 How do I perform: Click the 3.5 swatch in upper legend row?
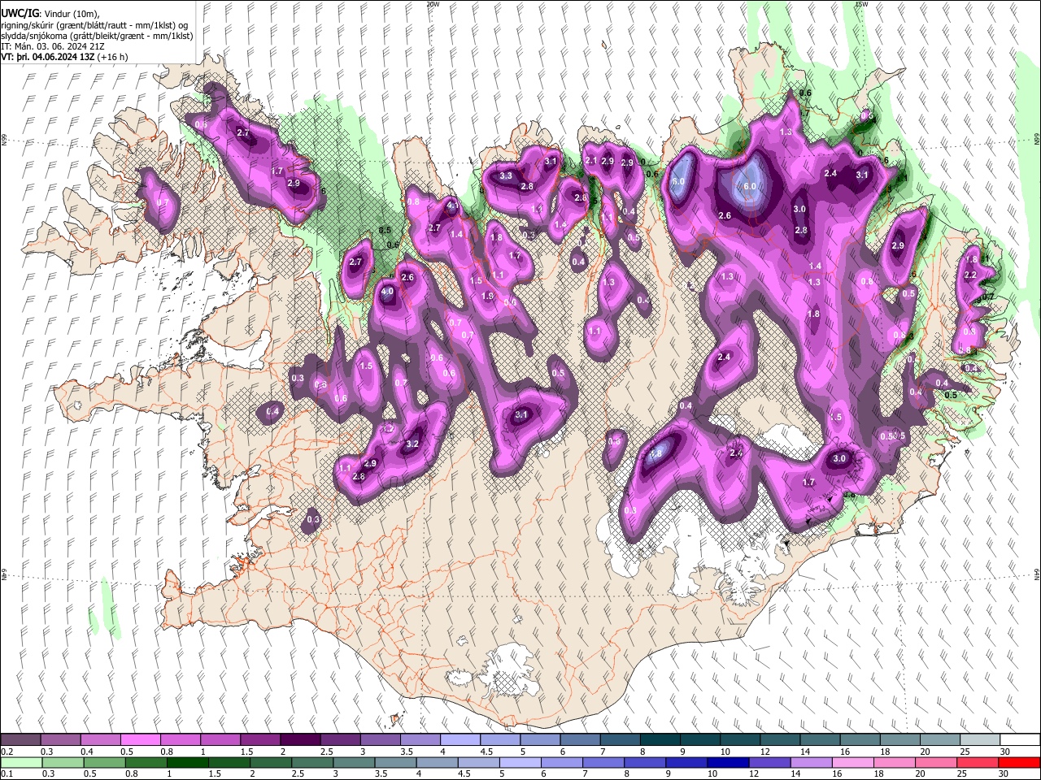point(420,739)
